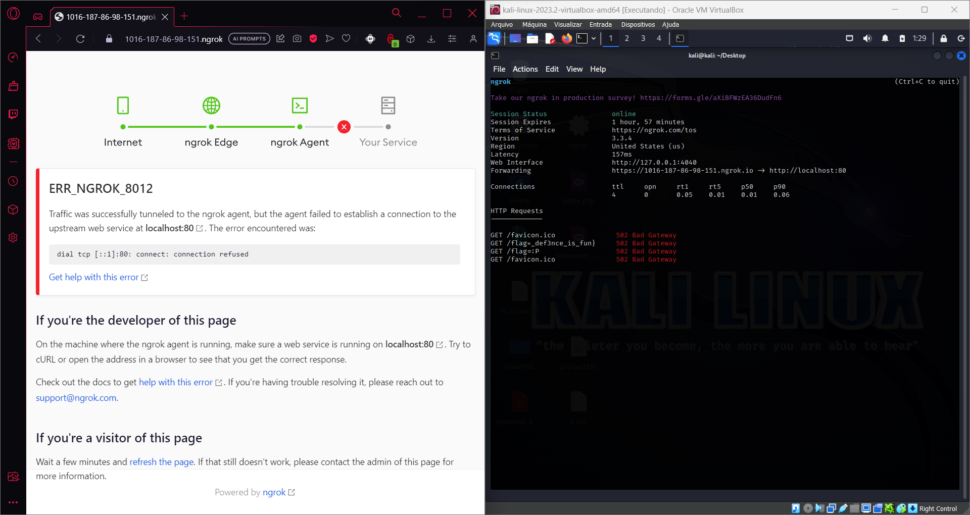Expand terminal launcher dropdown arrow
Viewport: 970px width, 515px height.
594,38
